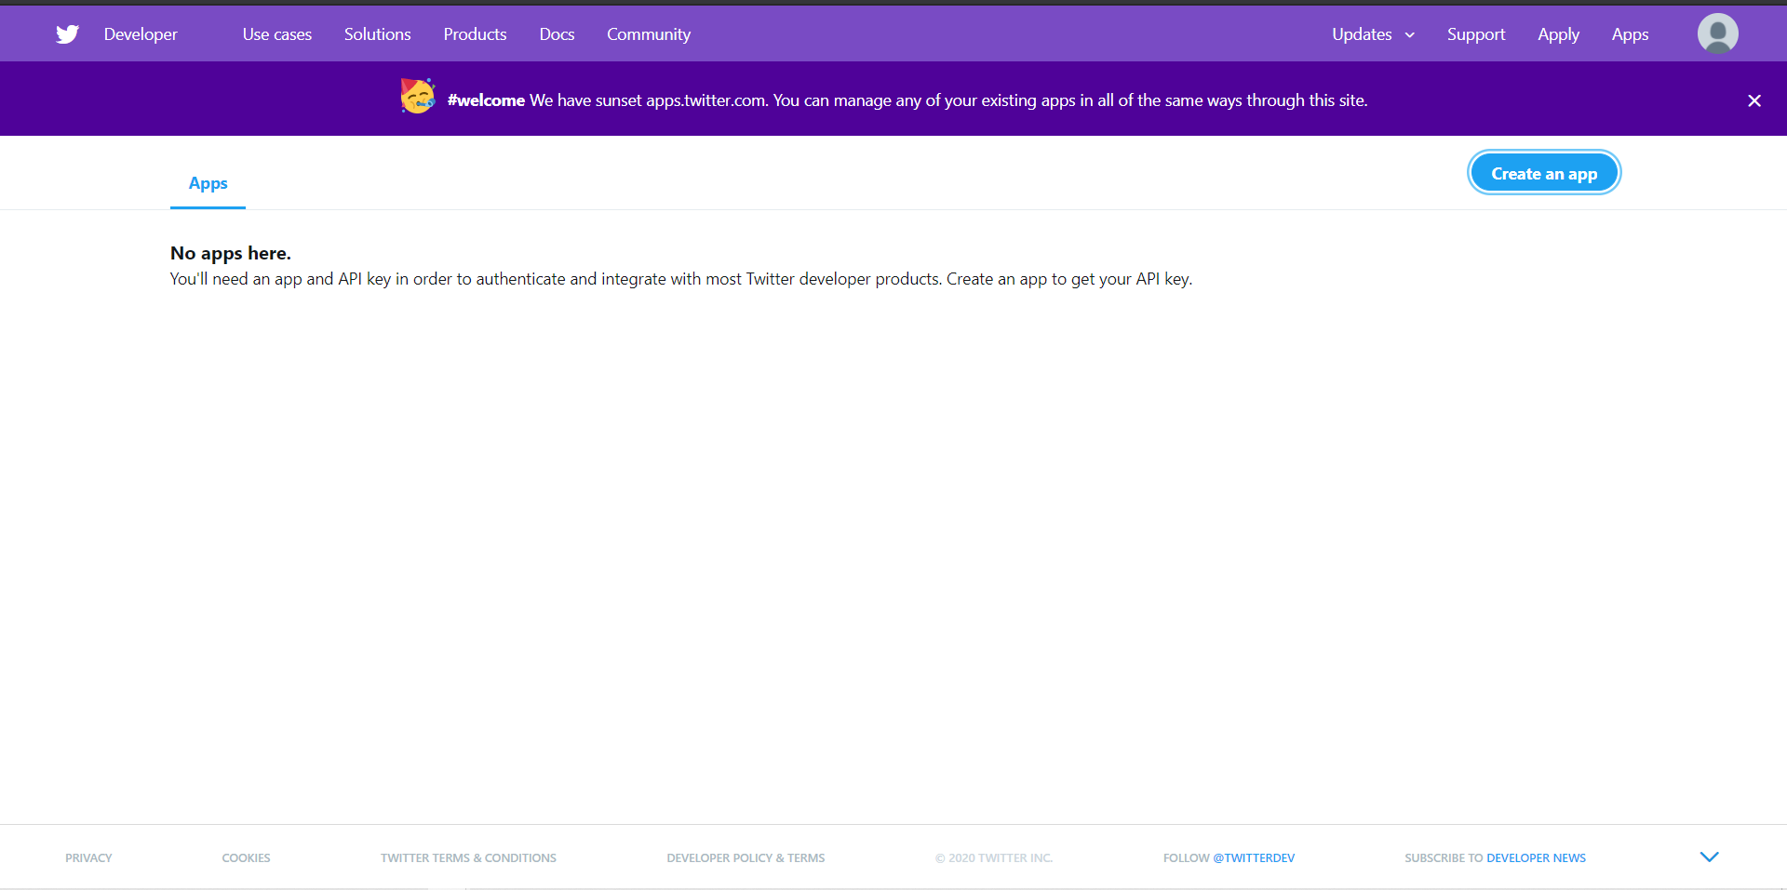Open the Docs menu
The image size is (1787, 890).
click(x=557, y=34)
